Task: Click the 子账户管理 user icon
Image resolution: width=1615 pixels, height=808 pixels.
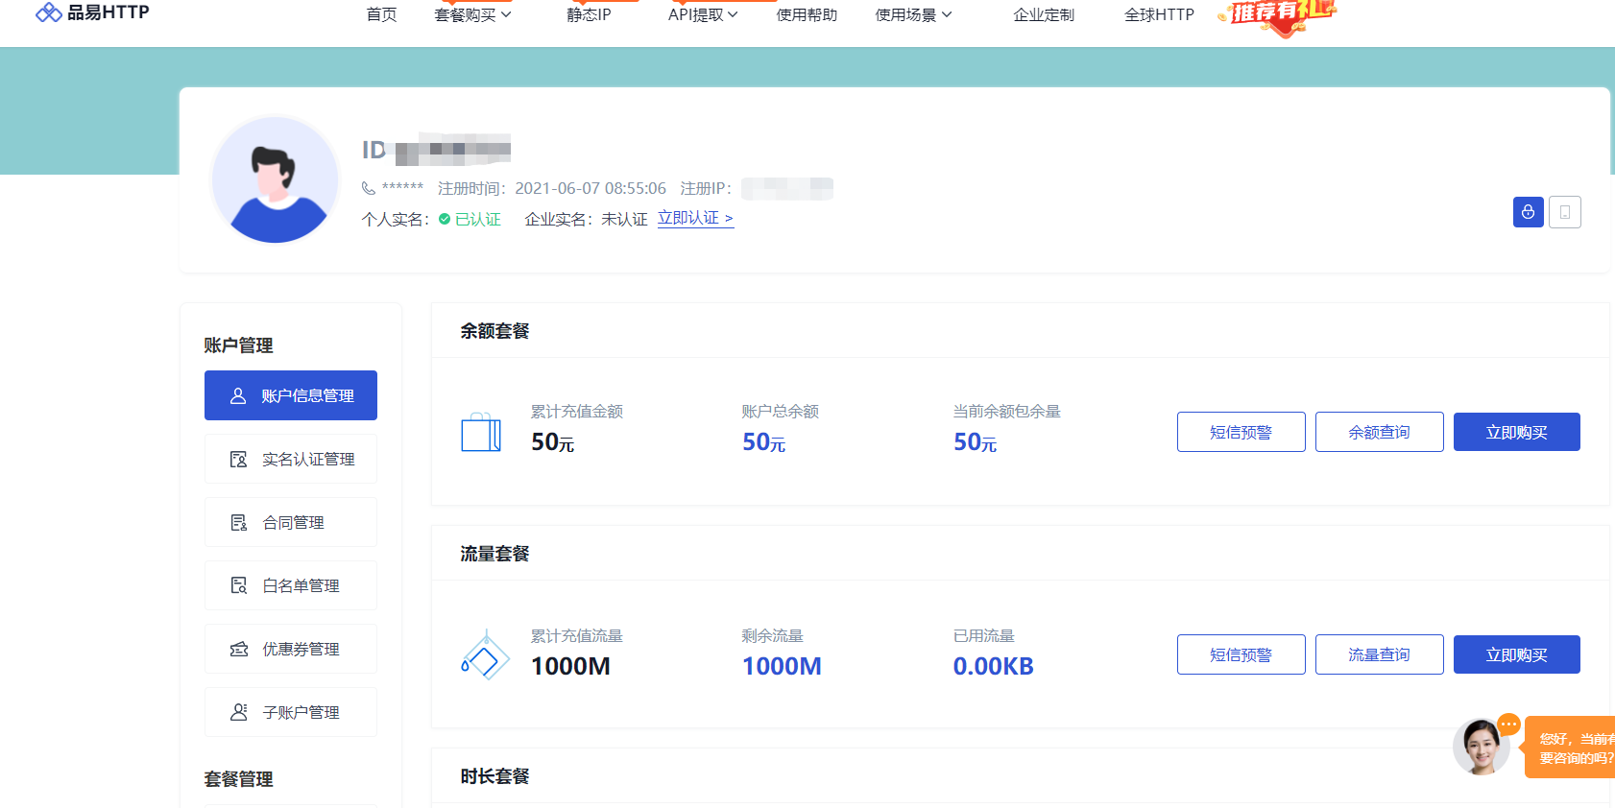Action: 239,713
